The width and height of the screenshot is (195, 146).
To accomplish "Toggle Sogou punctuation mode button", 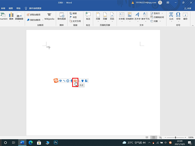I will tap(64, 81).
